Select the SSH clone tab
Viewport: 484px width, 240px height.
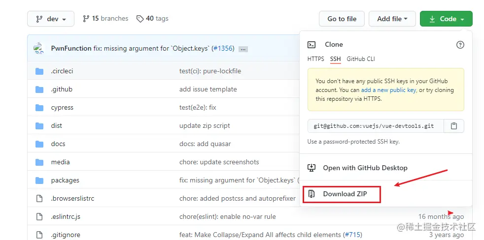(x=336, y=59)
